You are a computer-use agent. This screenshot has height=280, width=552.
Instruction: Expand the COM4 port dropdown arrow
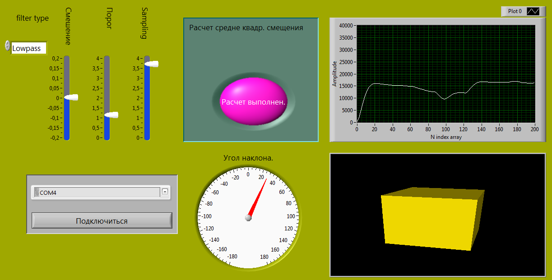tap(165, 192)
